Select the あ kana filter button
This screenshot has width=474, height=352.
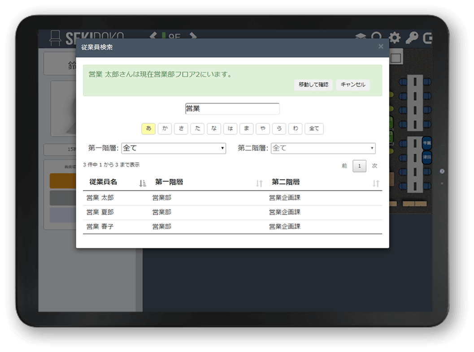[148, 129]
